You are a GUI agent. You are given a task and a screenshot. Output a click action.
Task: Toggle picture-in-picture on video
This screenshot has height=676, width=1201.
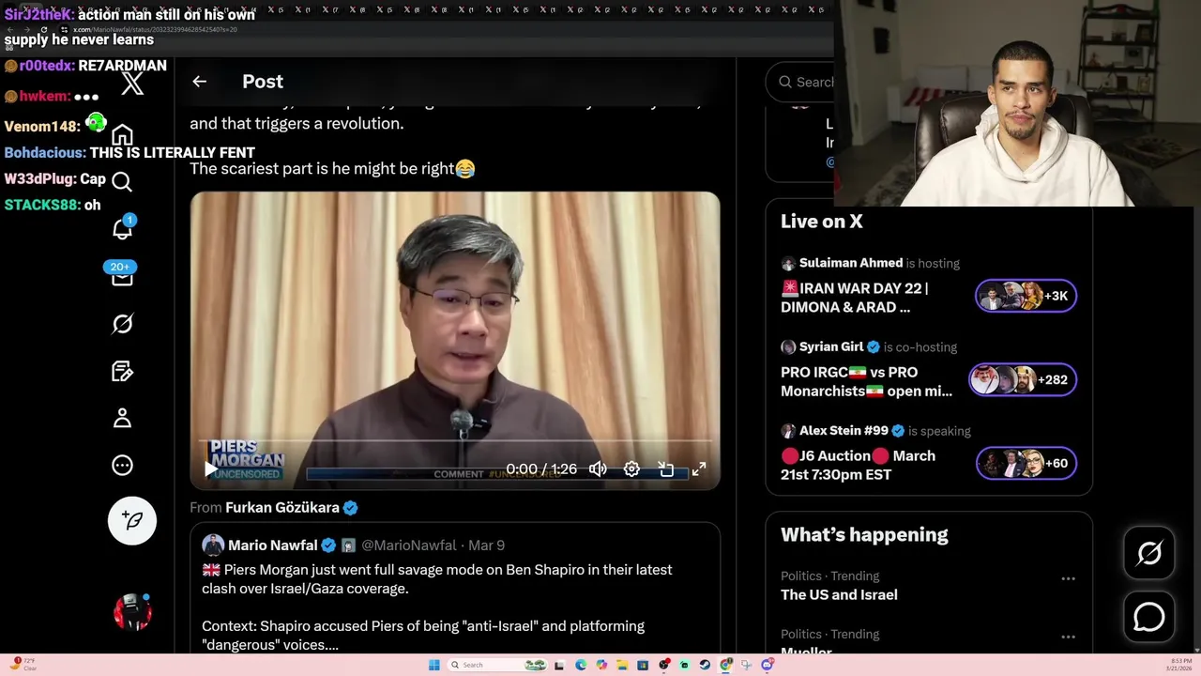pos(665,469)
